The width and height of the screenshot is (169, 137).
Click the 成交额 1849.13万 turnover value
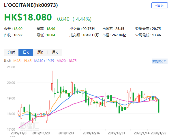[84, 35]
